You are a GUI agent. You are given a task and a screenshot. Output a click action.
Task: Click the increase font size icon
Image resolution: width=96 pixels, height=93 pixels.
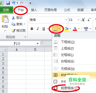(83, 20)
